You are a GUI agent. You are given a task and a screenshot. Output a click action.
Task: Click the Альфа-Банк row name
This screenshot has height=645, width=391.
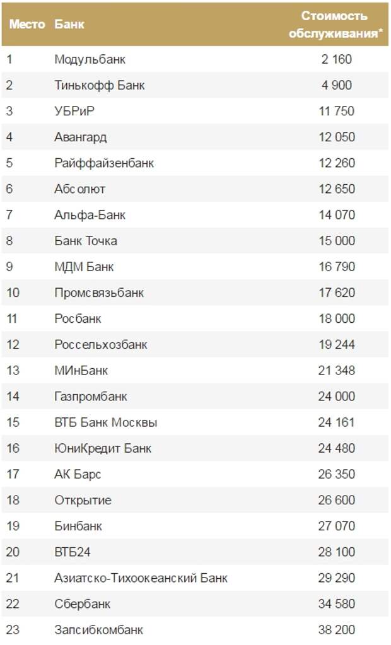90,215
